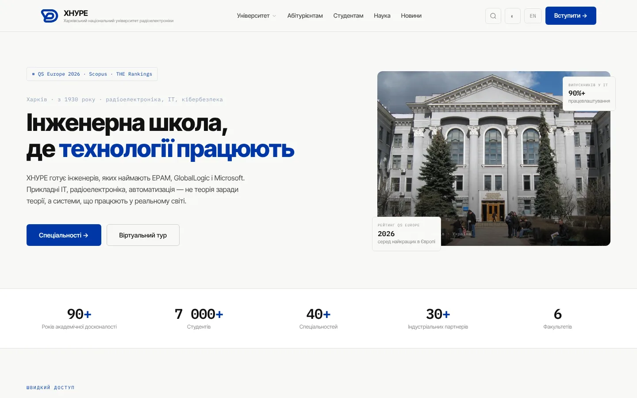
Task: Open the Новини menu item
Action: [x=411, y=16]
